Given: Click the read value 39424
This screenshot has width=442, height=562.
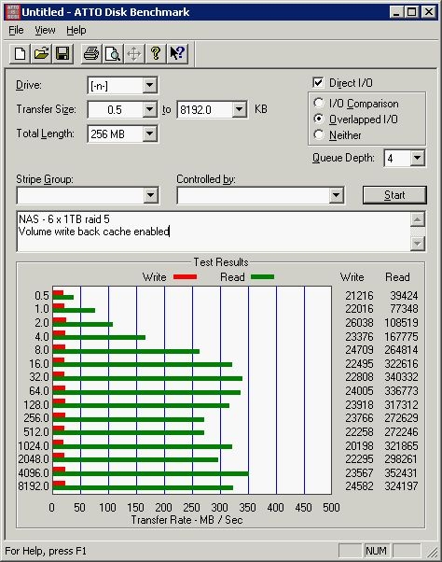Looking at the screenshot, I should [x=404, y=296].
